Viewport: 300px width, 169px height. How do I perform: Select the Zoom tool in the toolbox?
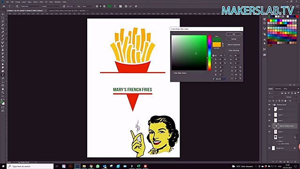(x=3, y=92)
